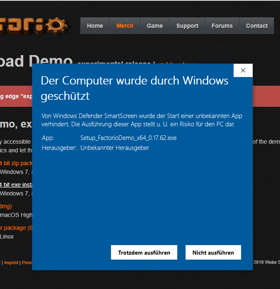The height and width of the screenshot is (289, 280).
Task: Choose "Nicht ausführen" to cancel launch
Action: point(213,253)
